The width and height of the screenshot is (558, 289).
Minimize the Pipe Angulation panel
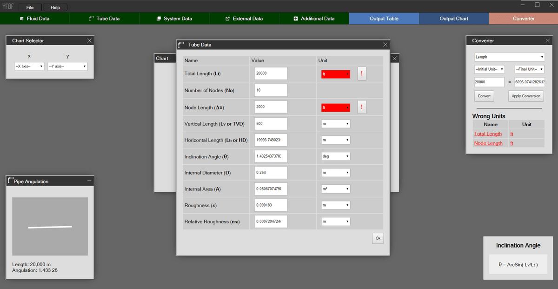click(89, 181)
